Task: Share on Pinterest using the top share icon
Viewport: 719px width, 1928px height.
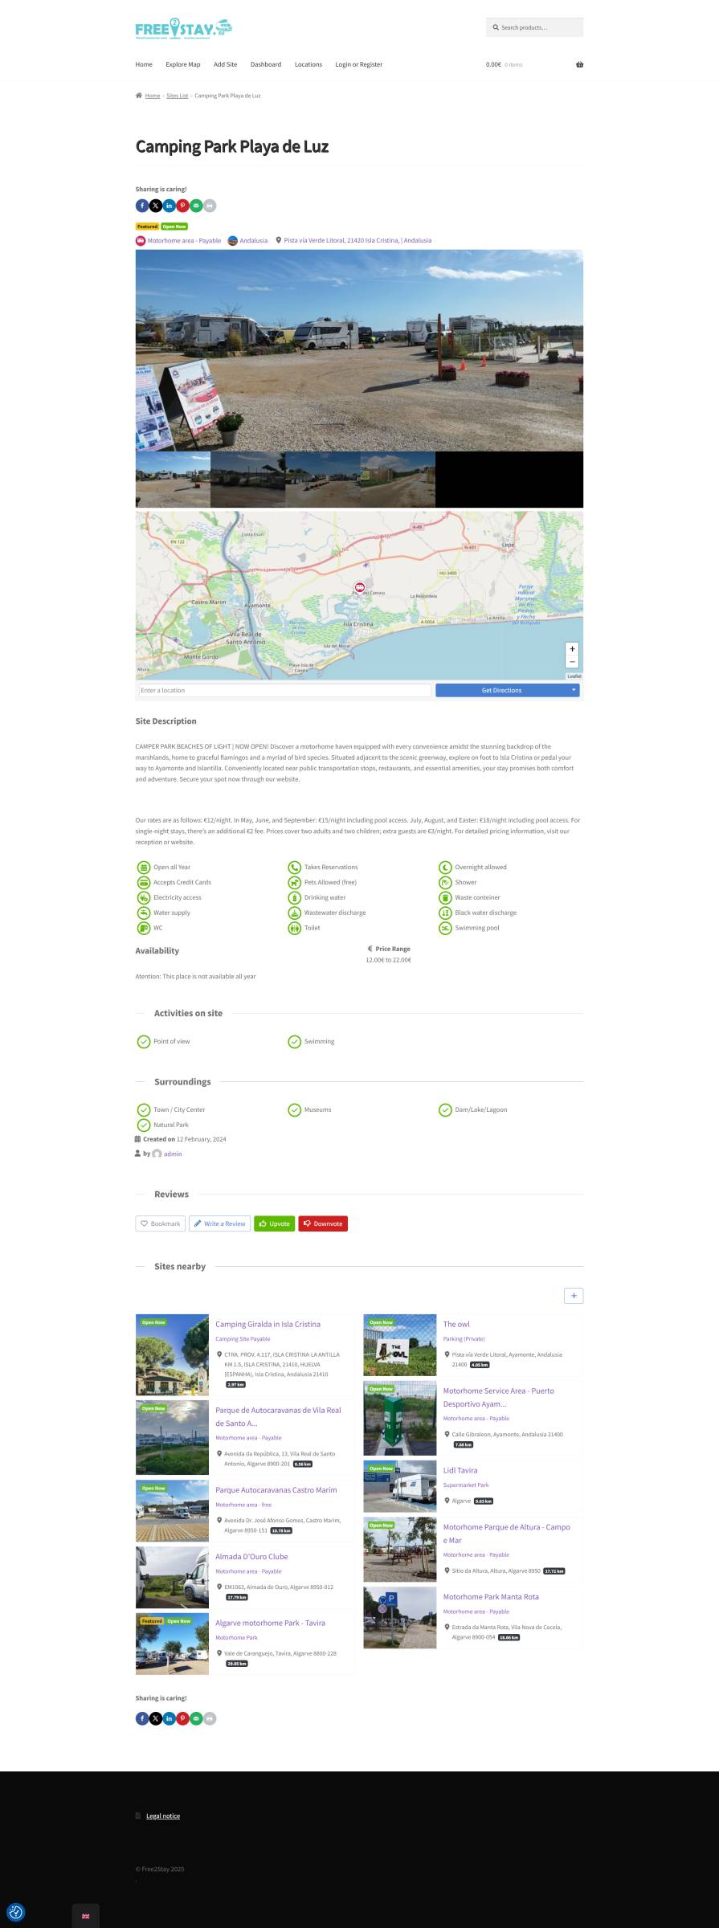Action: 183,206
